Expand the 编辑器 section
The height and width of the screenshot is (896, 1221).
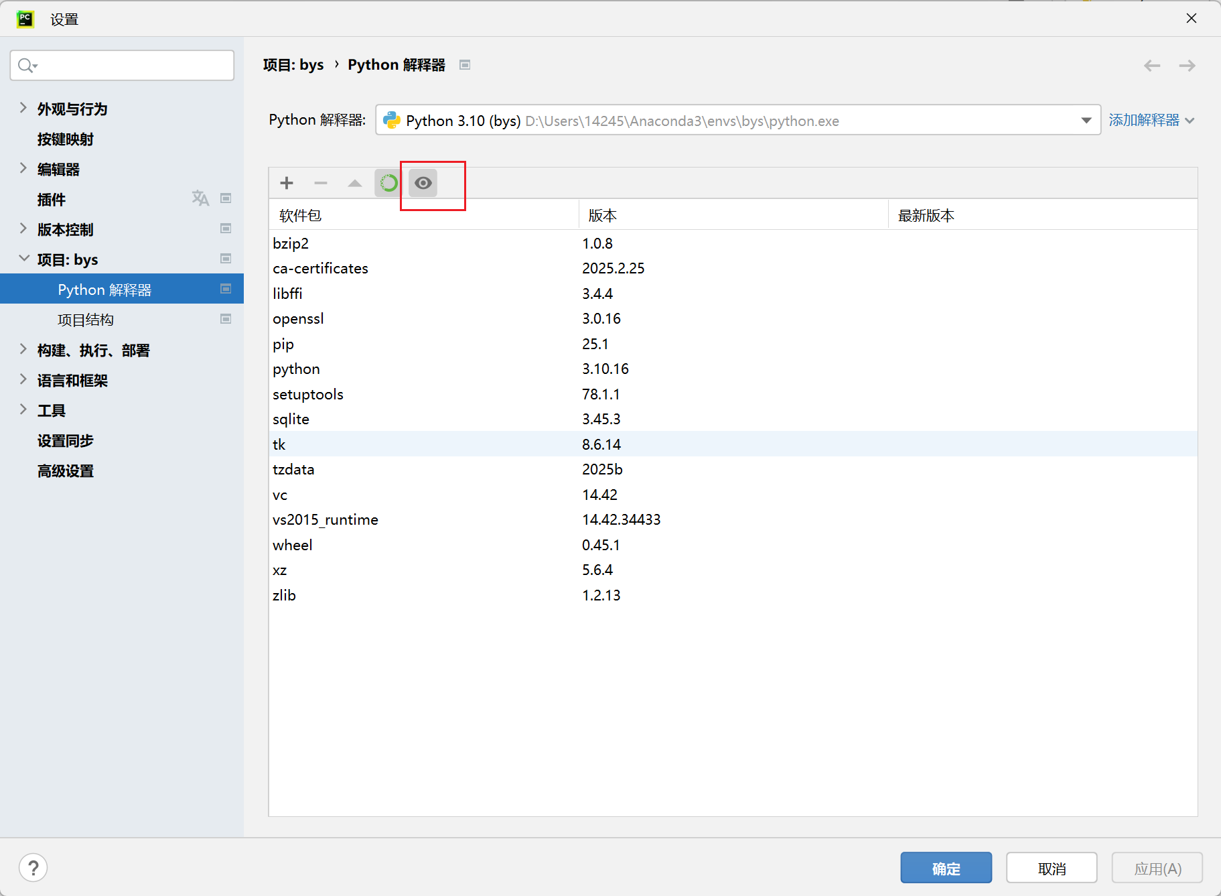23,168
